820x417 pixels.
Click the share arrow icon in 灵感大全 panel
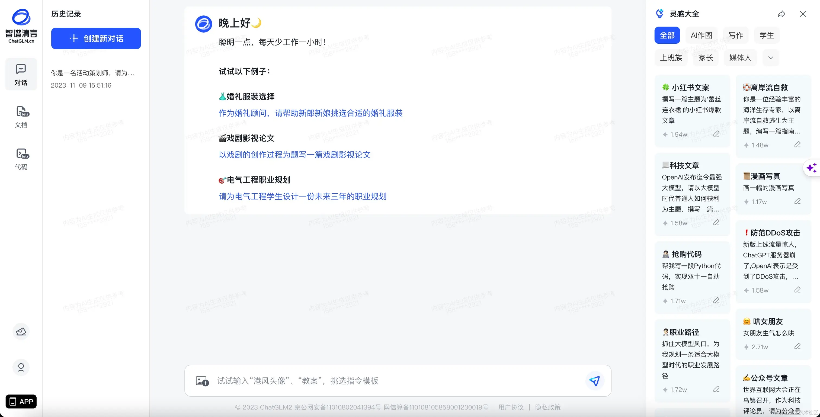click(781, 14)
